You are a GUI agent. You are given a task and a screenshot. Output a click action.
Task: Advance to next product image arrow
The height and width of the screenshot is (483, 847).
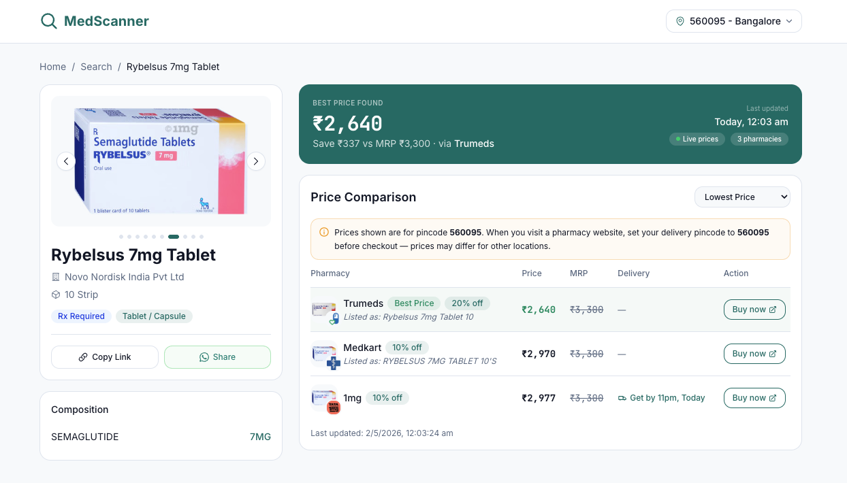(x=255, y=161)
